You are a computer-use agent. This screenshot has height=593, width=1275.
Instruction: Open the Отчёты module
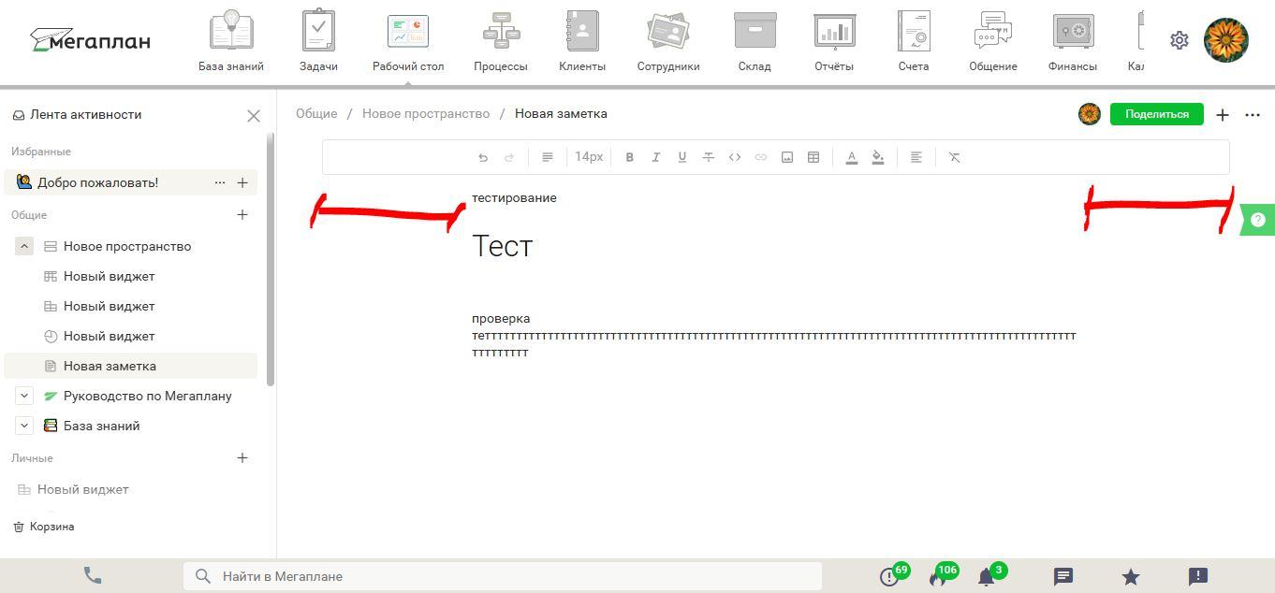click(x=834, y=41)
